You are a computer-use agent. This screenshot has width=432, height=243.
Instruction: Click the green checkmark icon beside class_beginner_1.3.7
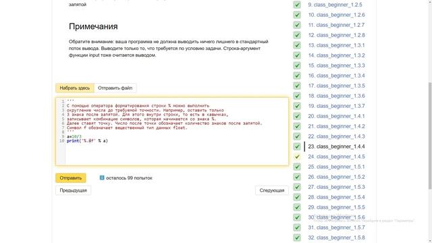coord(297,106)
